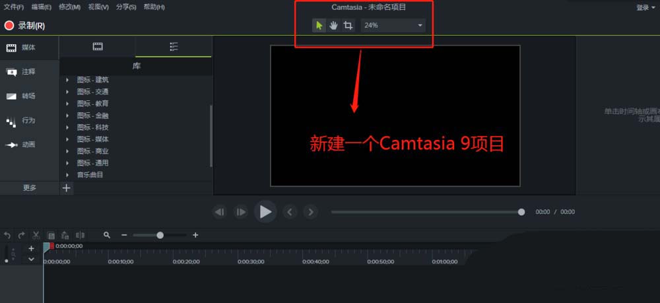The width and height of the screenshot is (660, 303).
Task: Start recording with the 录制(R) button
Action: [x=25, y=26]
